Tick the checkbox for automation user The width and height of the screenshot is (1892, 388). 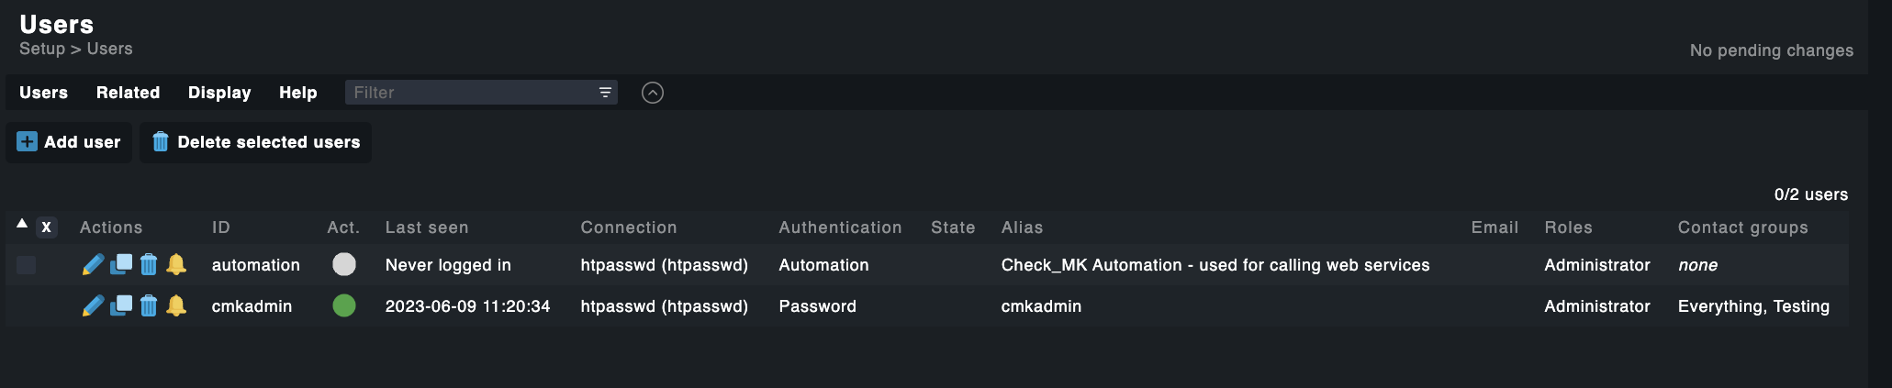[x=27, y=265]
